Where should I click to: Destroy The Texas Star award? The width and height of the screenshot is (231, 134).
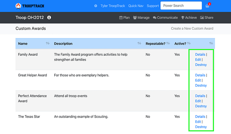201,127
